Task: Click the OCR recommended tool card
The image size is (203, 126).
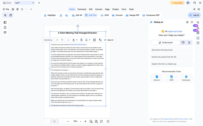Action: coord(171,78)
